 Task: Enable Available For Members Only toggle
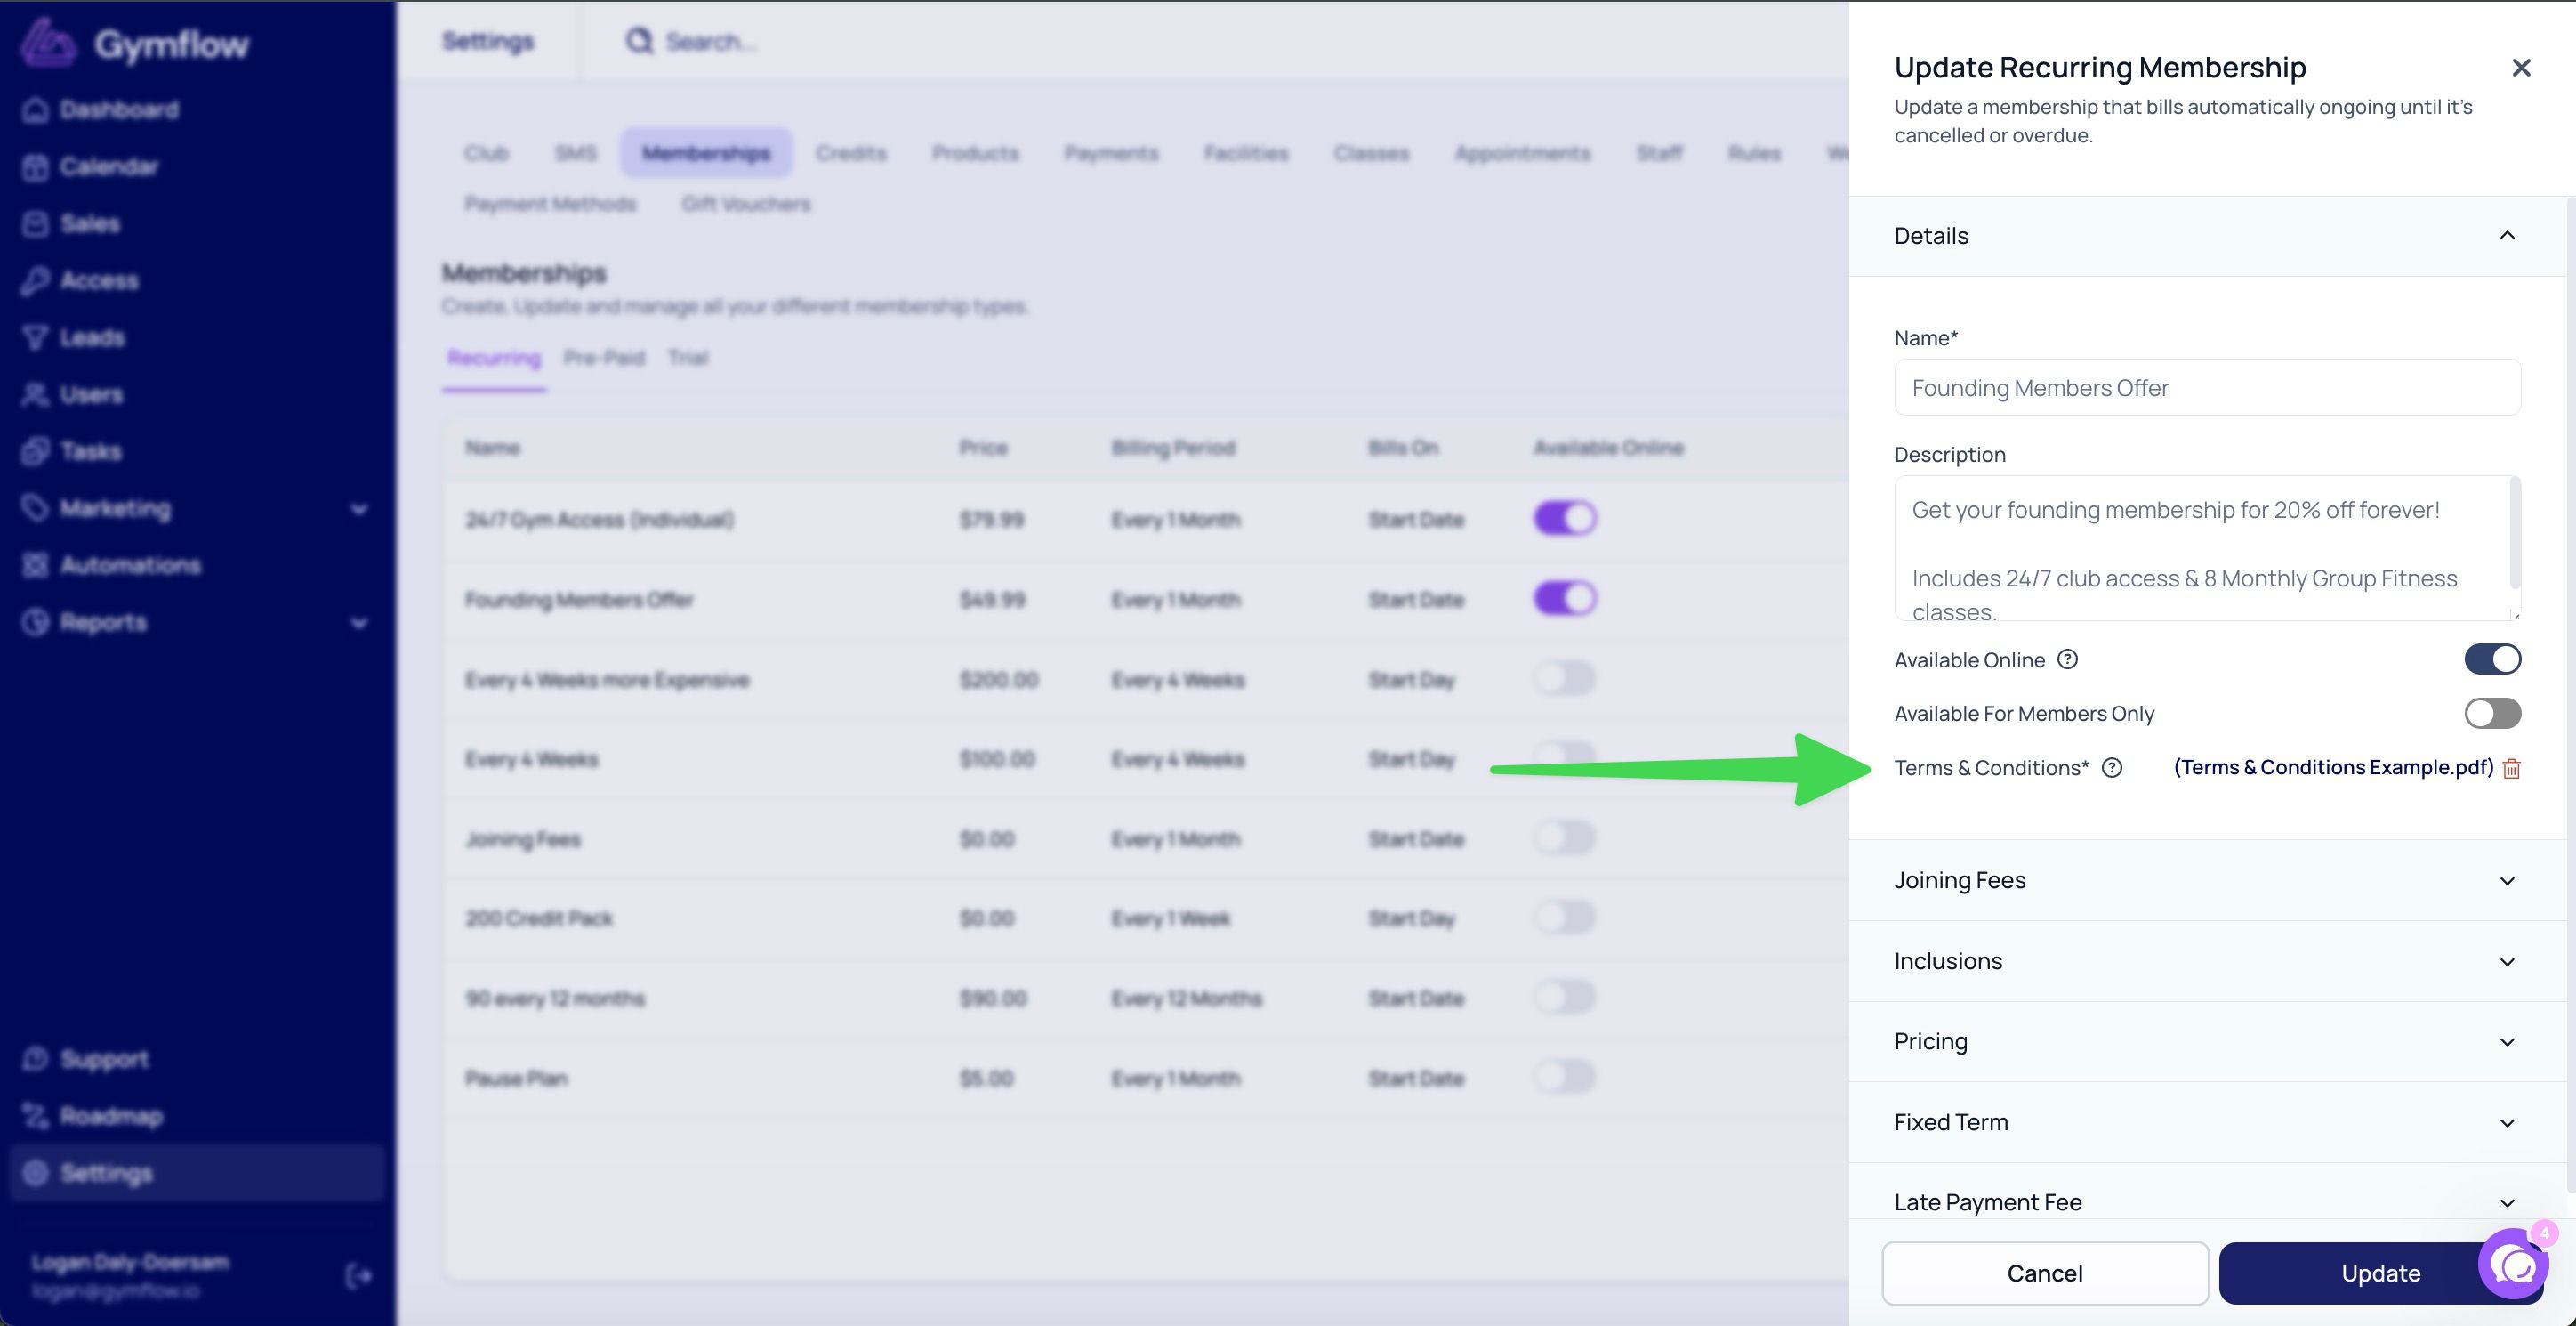click(x=2492, y=714)
